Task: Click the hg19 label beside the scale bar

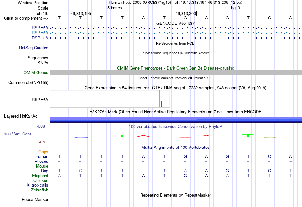Action: coord(236,8)
